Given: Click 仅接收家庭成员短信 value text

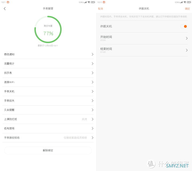Looking at the screenshot, I should tap(75, 138).
